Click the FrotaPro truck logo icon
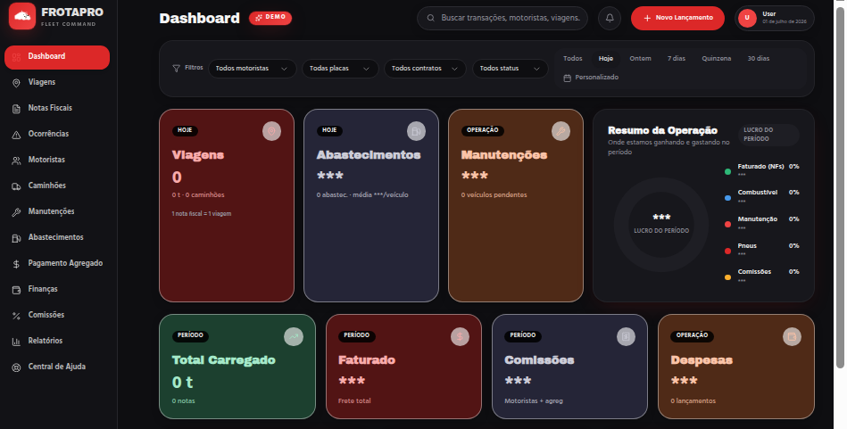 tap(22, 16)
